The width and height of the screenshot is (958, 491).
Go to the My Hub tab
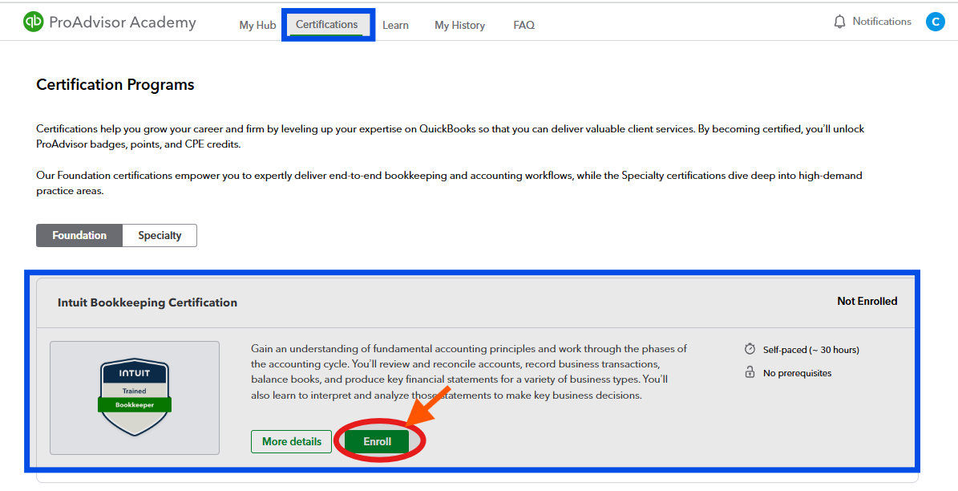coord(257,25)
